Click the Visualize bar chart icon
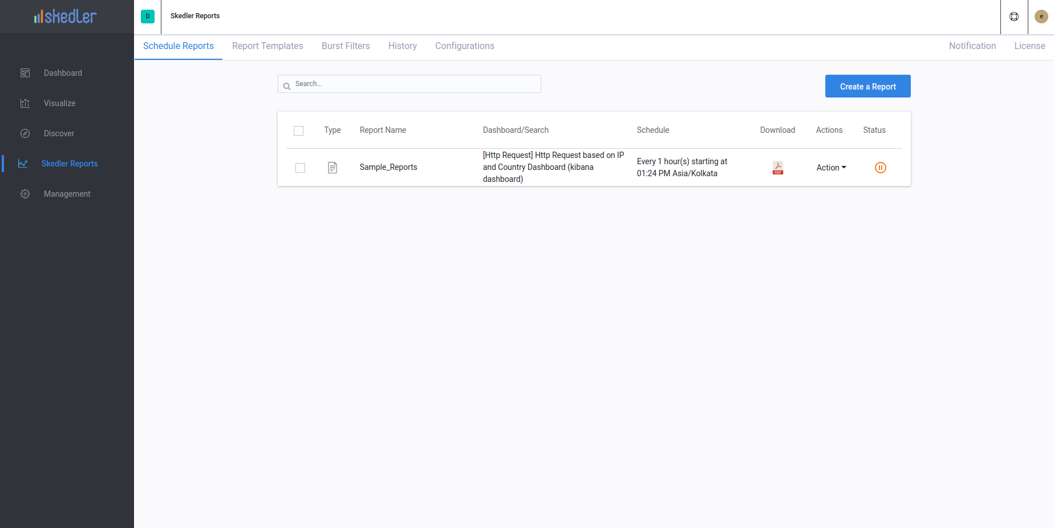Screen dimensions: 1054x528 (25, 103)
